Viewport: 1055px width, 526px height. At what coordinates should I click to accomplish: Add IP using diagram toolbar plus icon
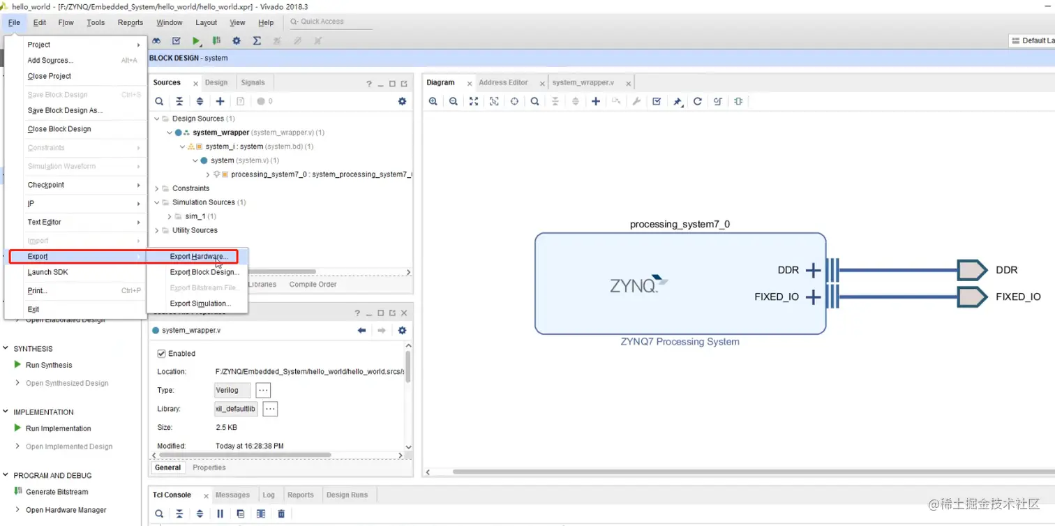point(596,101)
